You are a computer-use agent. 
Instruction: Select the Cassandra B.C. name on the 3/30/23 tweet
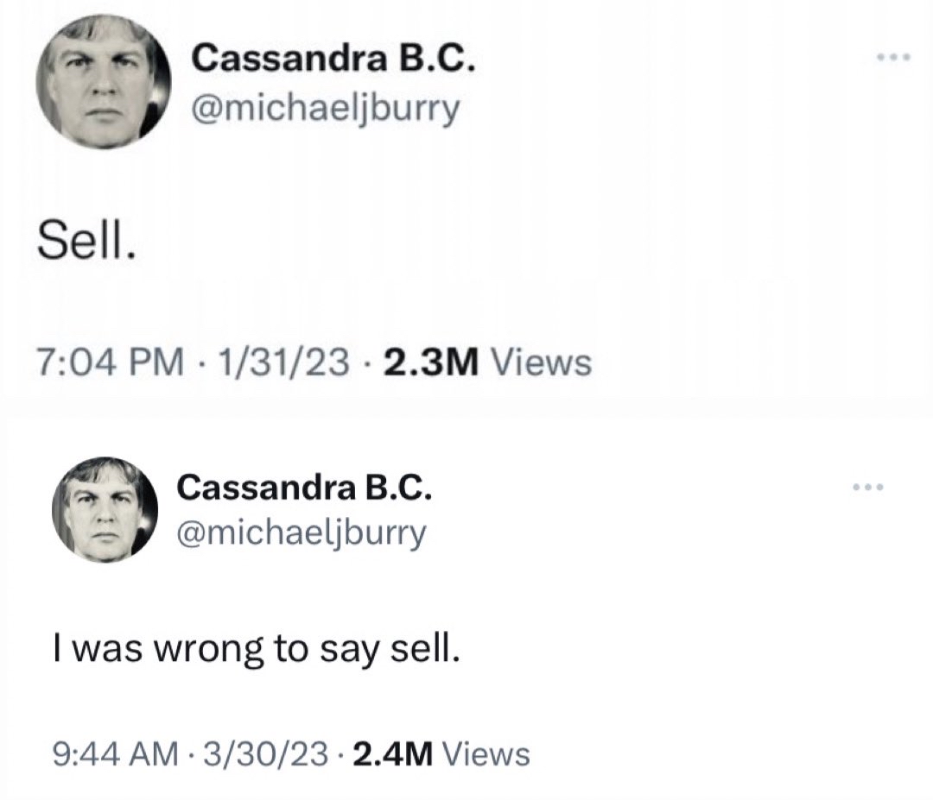coord(303,488)
